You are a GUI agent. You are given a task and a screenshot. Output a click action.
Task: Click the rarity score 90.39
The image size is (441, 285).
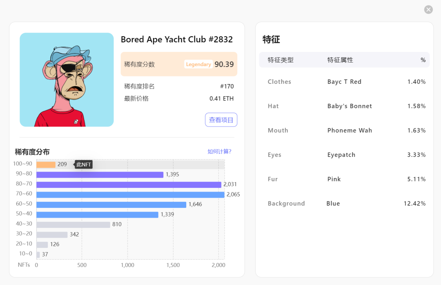[224, 64]
